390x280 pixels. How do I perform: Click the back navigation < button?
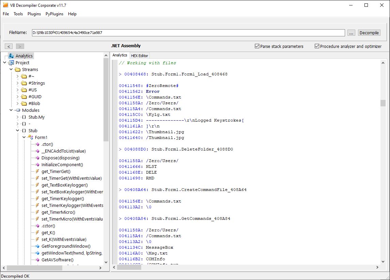click(9, 46)
